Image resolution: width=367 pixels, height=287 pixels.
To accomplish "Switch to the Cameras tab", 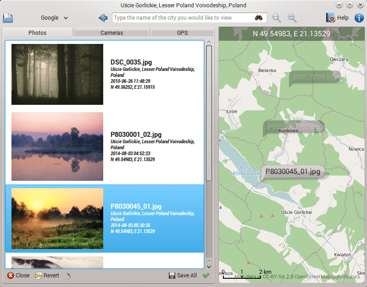I will [x=111, y=32].
